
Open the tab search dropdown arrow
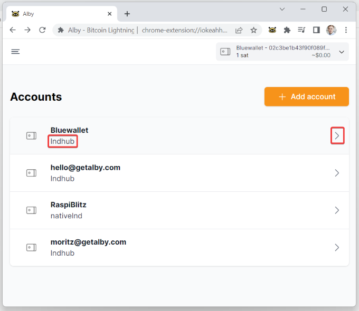282,9
